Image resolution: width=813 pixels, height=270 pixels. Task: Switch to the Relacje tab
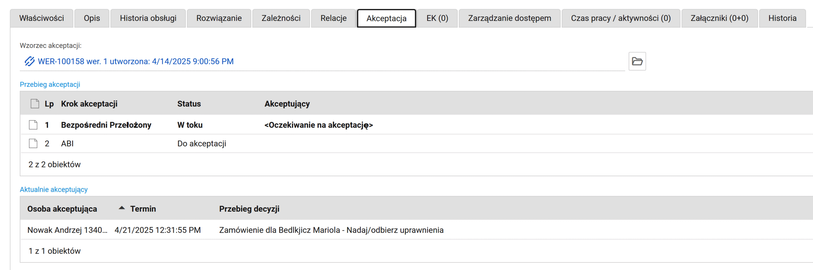coord(333,18)
